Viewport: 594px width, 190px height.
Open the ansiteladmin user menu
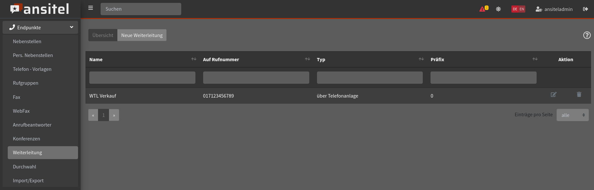554,9
